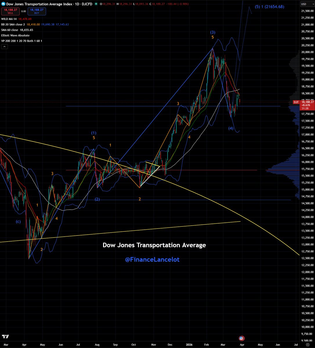
Task: Click the 31:28 countdown under DJT
Action: coord(304,108)
